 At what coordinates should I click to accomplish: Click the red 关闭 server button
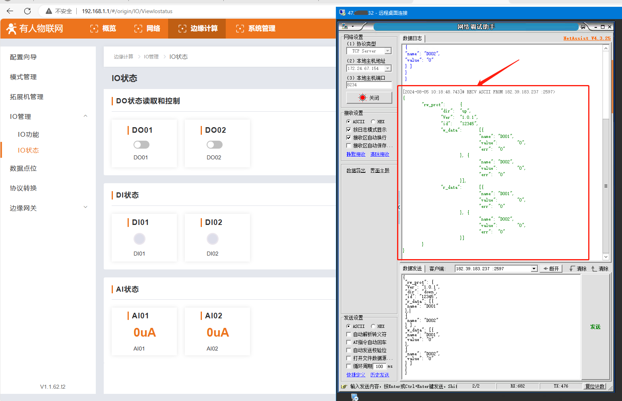(x=369, y=98)
